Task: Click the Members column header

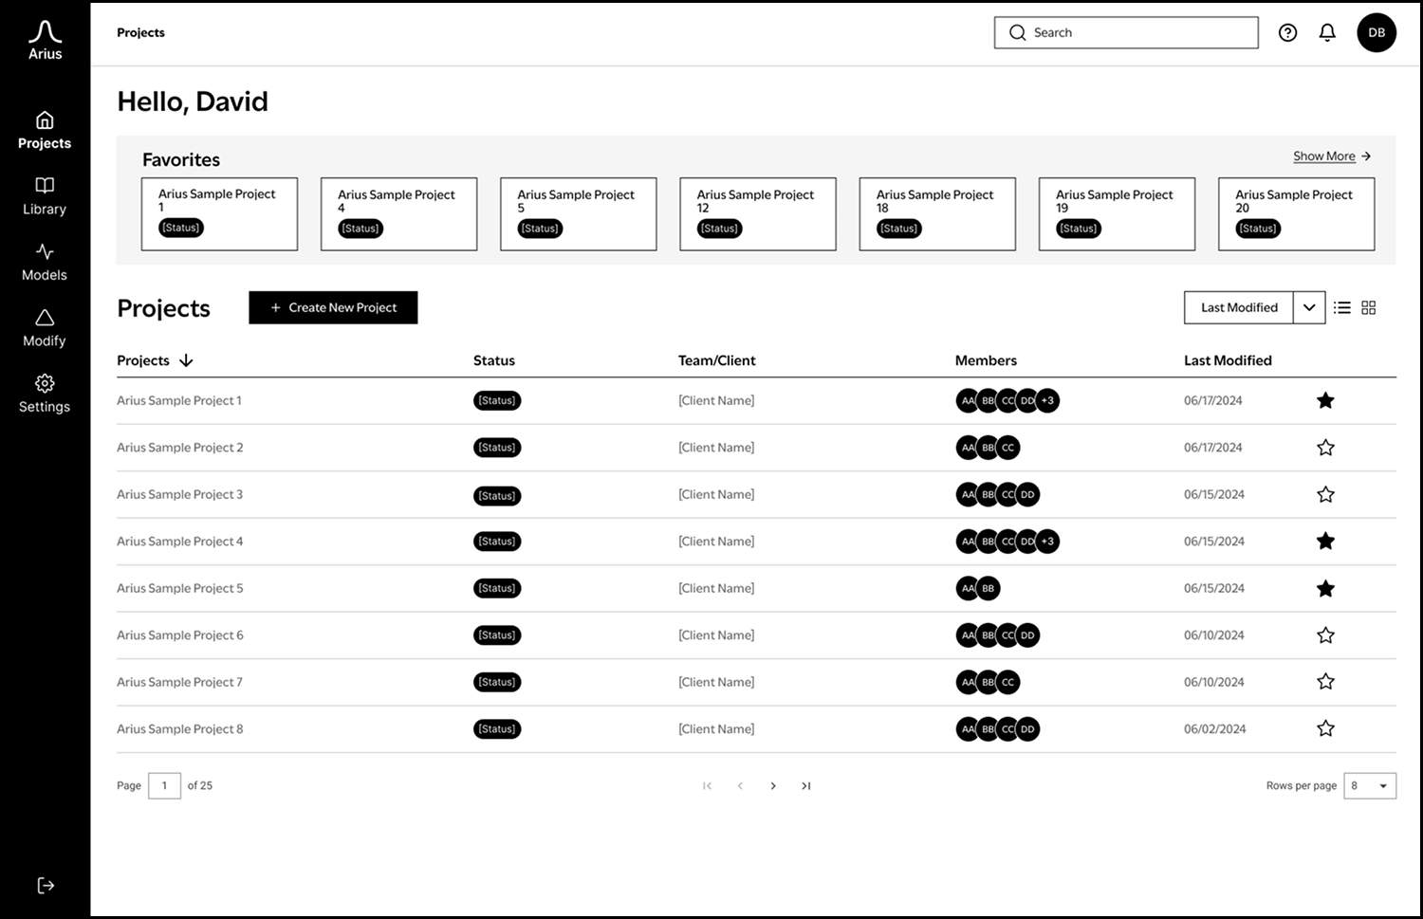Action: click(x=986, y=360)
